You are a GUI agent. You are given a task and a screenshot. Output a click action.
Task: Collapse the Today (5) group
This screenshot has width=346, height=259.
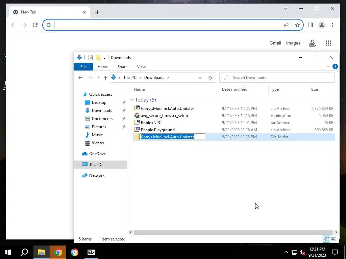click(132, 100)
